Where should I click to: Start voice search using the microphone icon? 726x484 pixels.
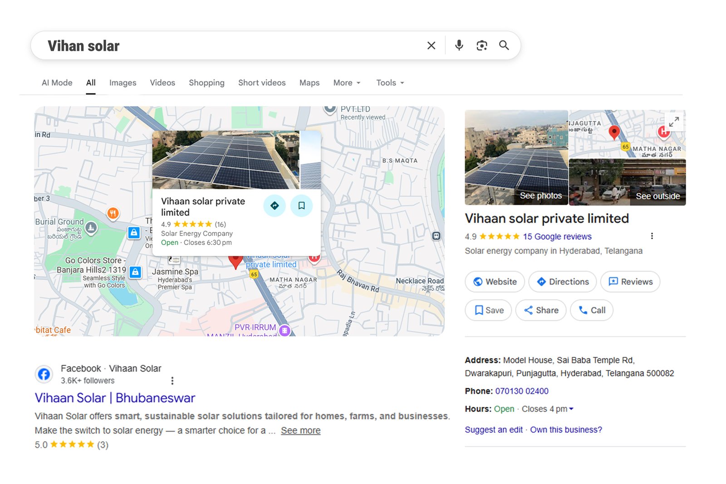coord(459,45)
